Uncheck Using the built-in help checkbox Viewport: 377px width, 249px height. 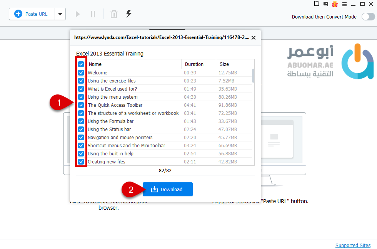click(81, 154)
